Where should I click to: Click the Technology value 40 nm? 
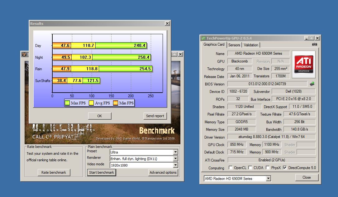point(240,69)
